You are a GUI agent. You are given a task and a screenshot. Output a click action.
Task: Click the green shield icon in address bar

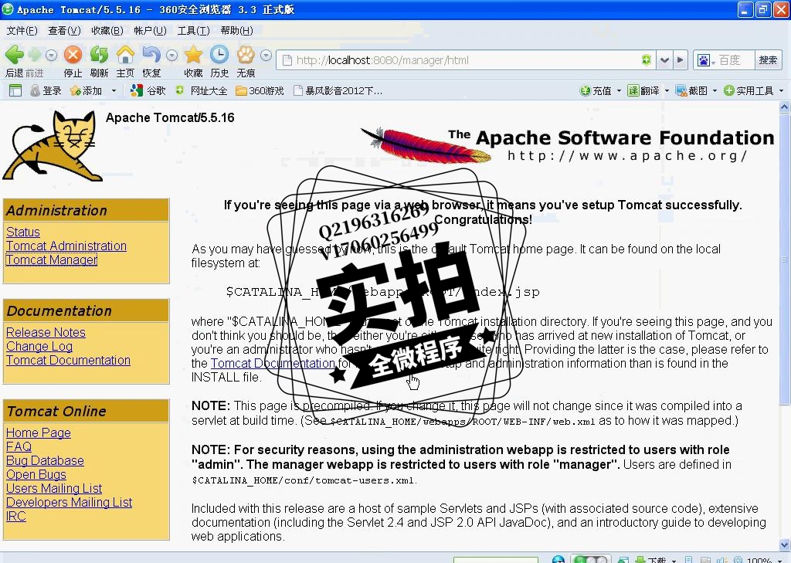(x=647, y=60)
